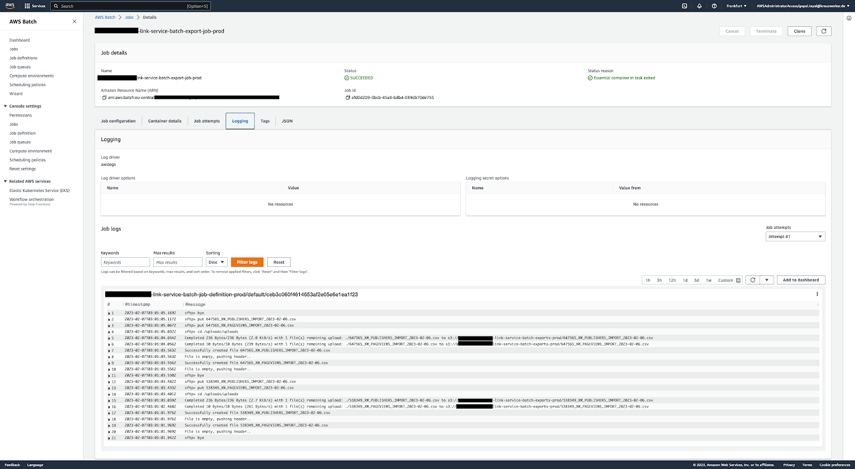Click the Clone button
The image size is (855, 469).
799,31
